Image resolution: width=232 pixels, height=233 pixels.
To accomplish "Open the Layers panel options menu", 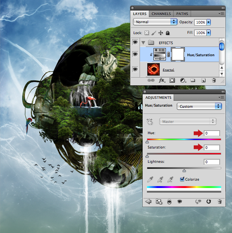I will click(221, 14).
